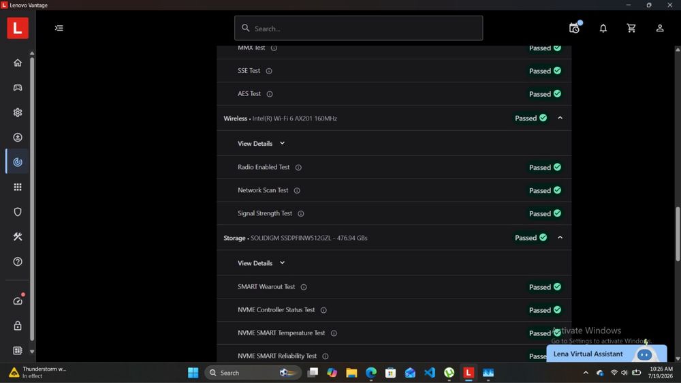The image size is (681, 383).
Task: Show info for the MMX Test
Action: (274, 48)
